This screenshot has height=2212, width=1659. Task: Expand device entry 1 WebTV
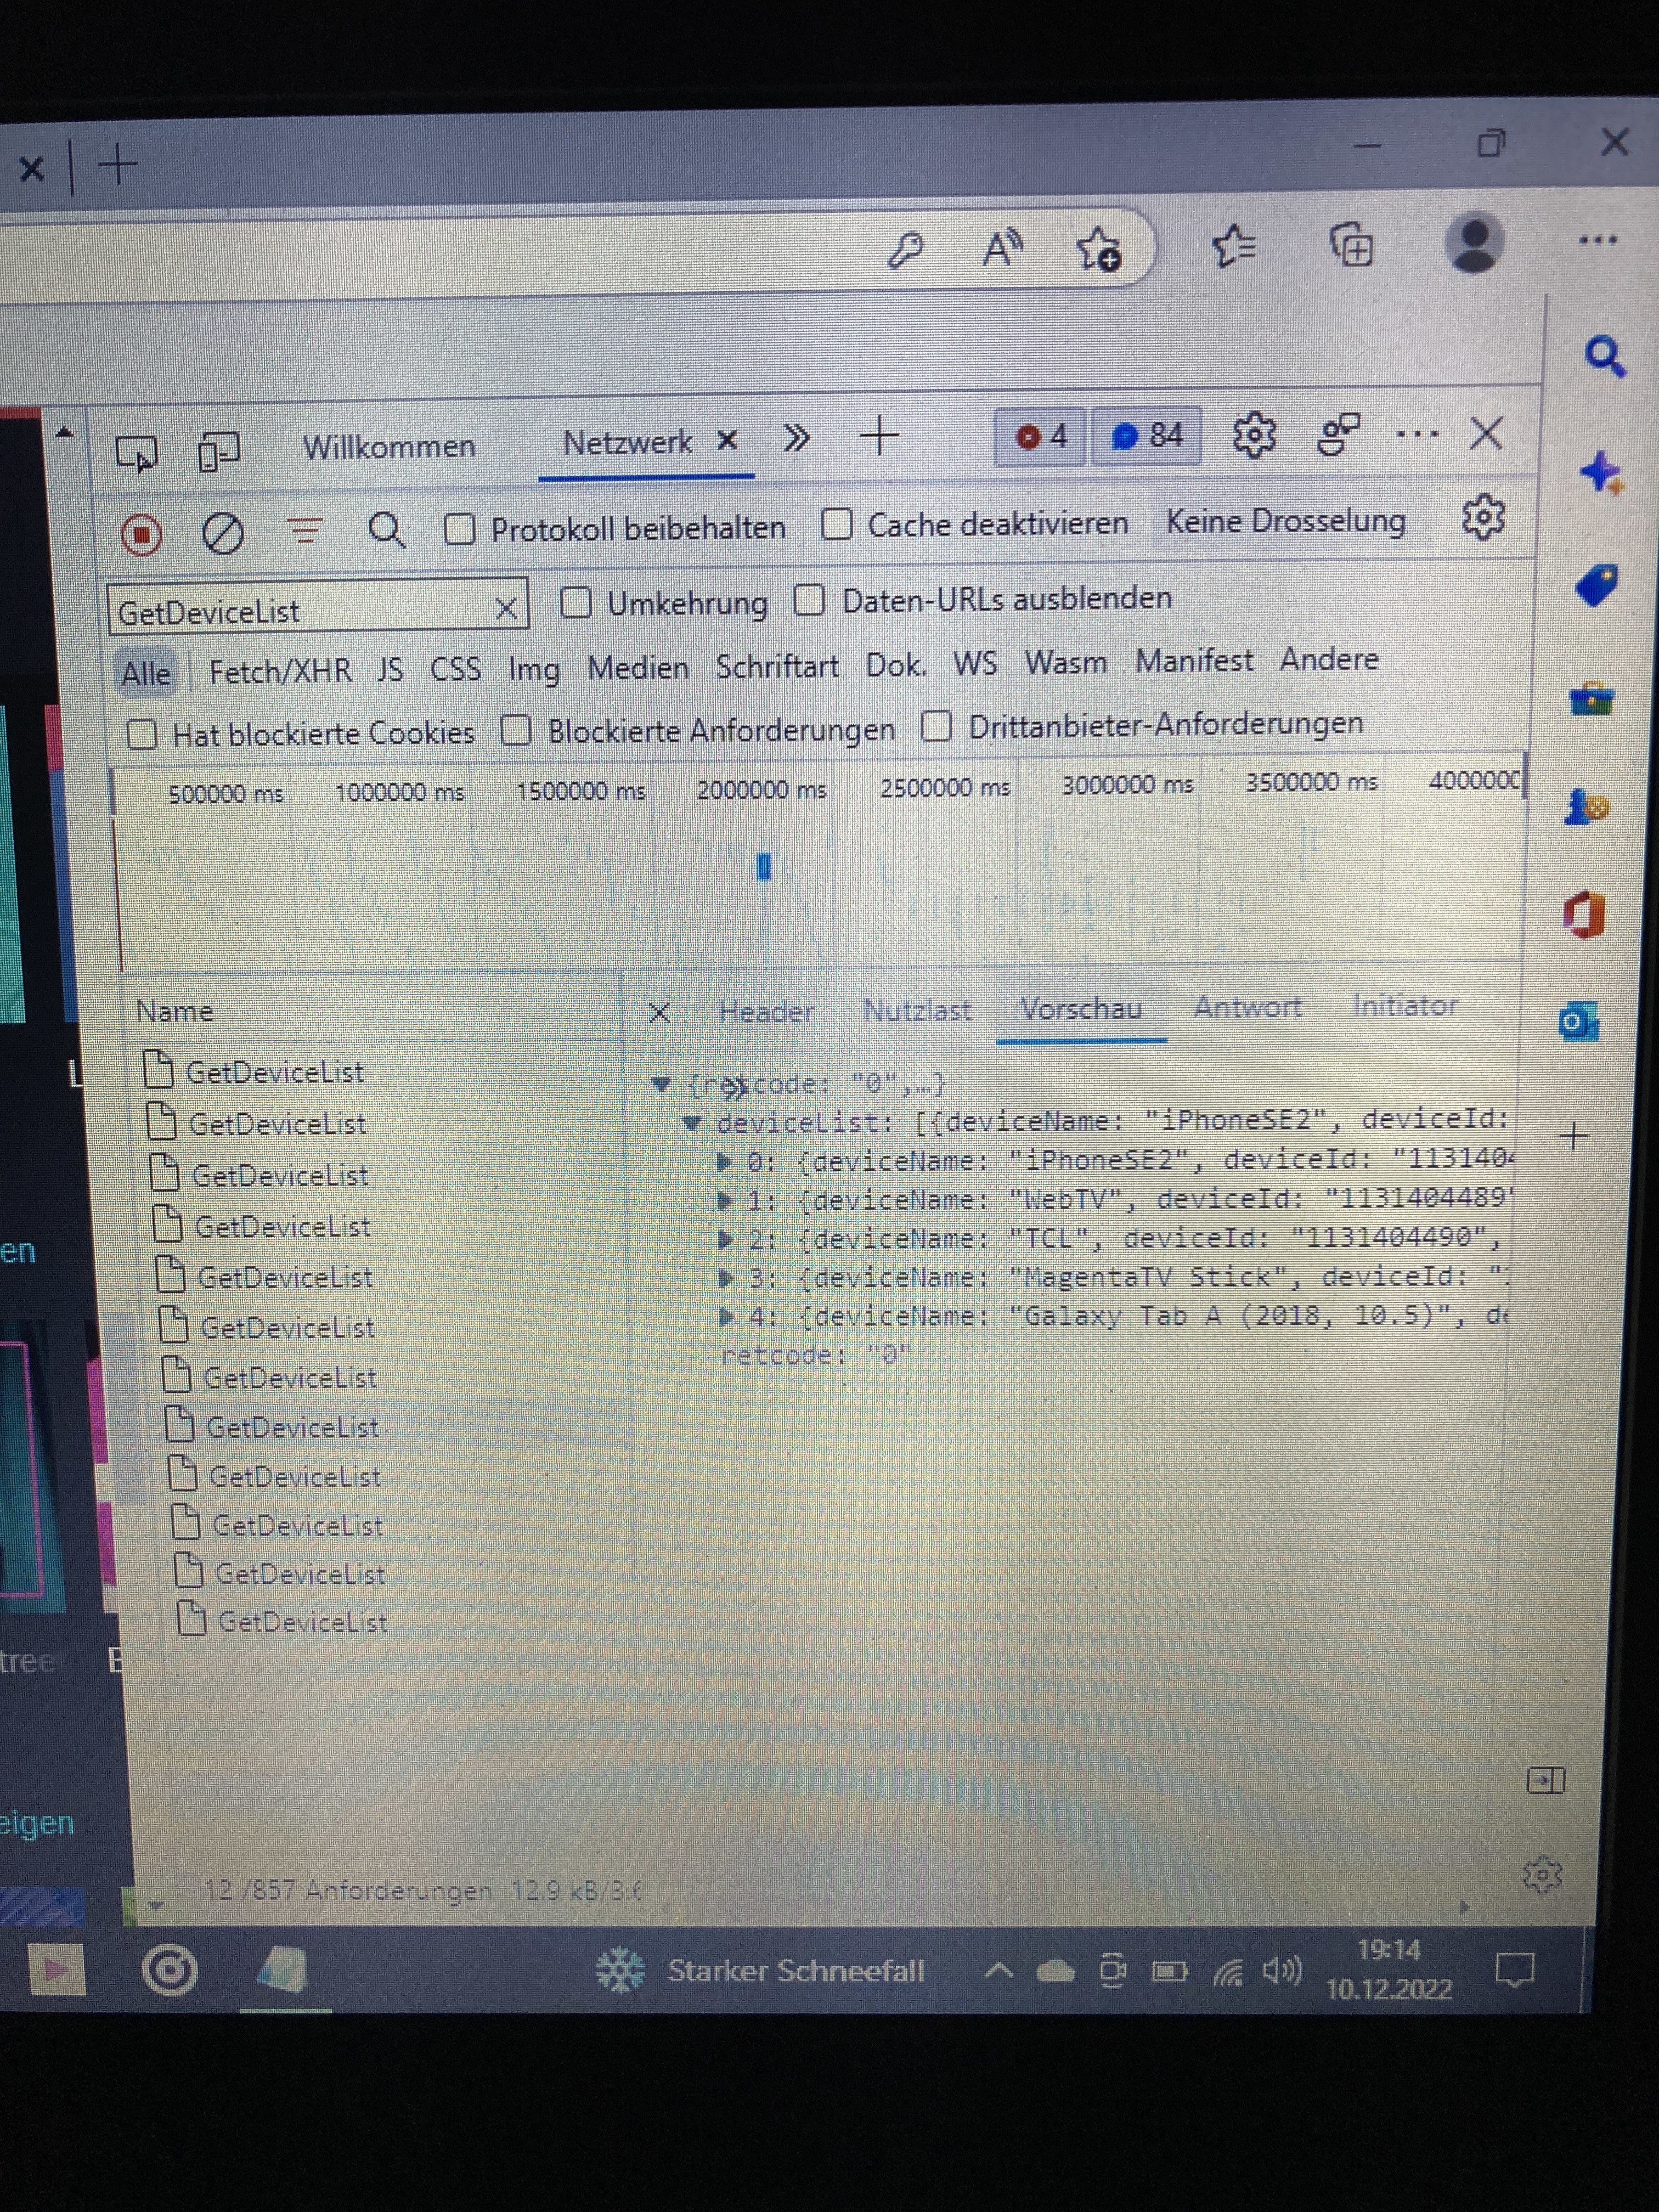pyautogui.click(x=726, y=1201)
